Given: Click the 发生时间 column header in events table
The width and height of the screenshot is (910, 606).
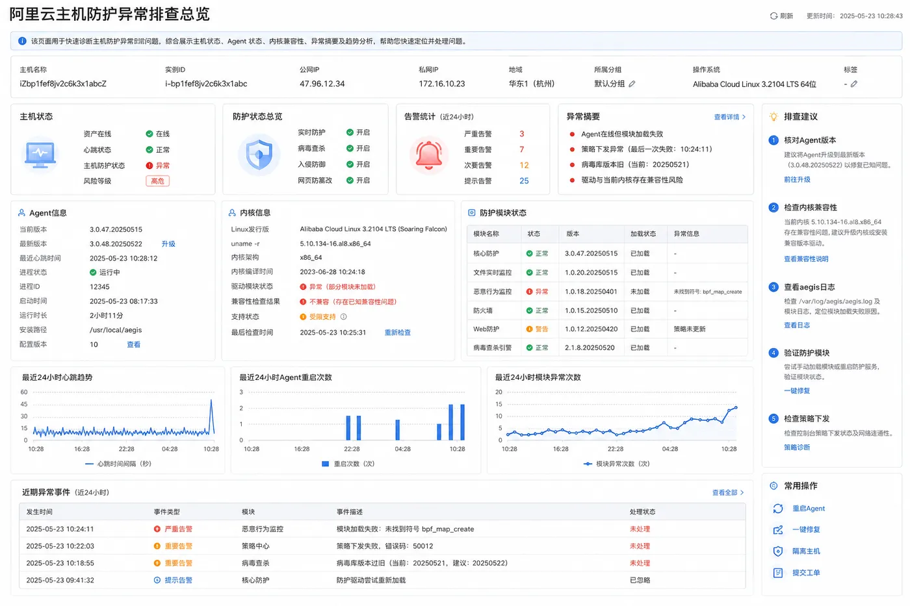Looking at the screenshot, I should coord(39,512).
